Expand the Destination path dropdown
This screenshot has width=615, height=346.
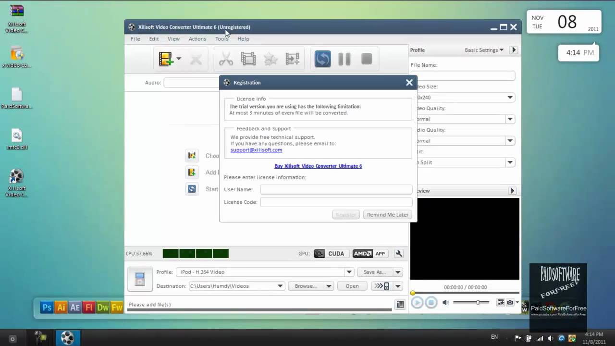pyautogui.click(x=280, y=286)
